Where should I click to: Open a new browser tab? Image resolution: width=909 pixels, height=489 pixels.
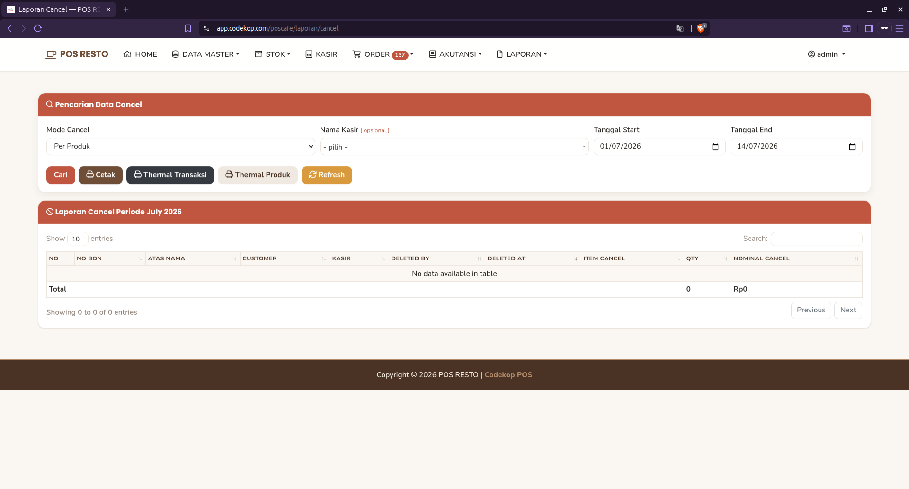pyautogui.click(x=126, y=9)
